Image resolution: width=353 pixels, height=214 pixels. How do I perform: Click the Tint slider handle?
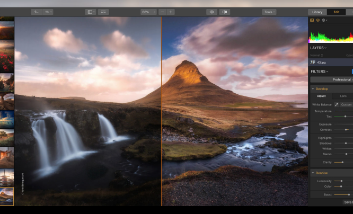(x=346, y=117)
